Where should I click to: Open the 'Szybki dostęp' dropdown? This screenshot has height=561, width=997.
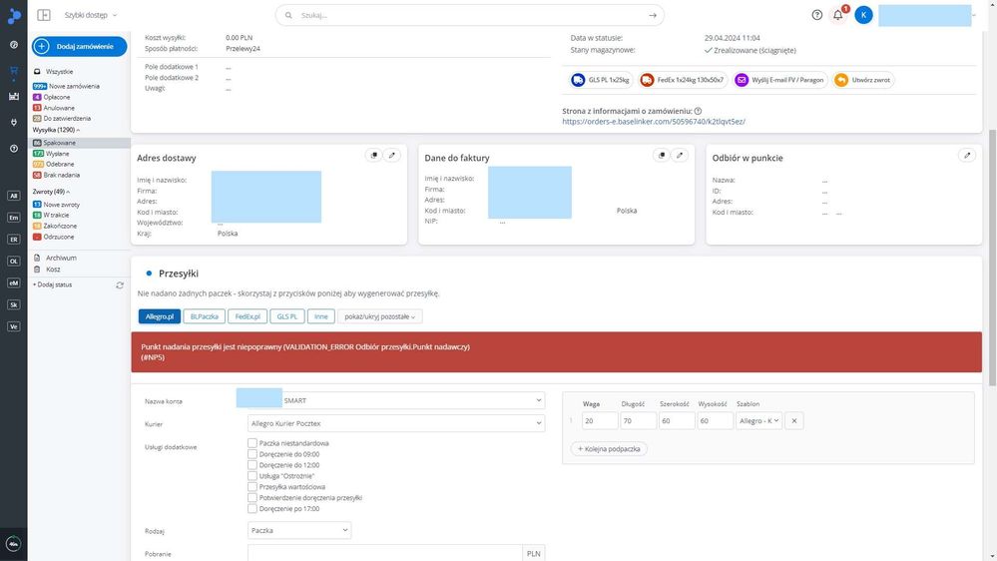click(90, 15)
